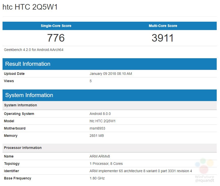Click the multi-core score value 3911
The width and height of the screenshot is (220, 186).
tap(163, 38)
